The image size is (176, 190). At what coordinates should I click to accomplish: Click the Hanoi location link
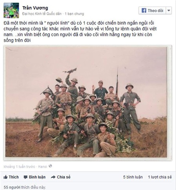point(43,167)
